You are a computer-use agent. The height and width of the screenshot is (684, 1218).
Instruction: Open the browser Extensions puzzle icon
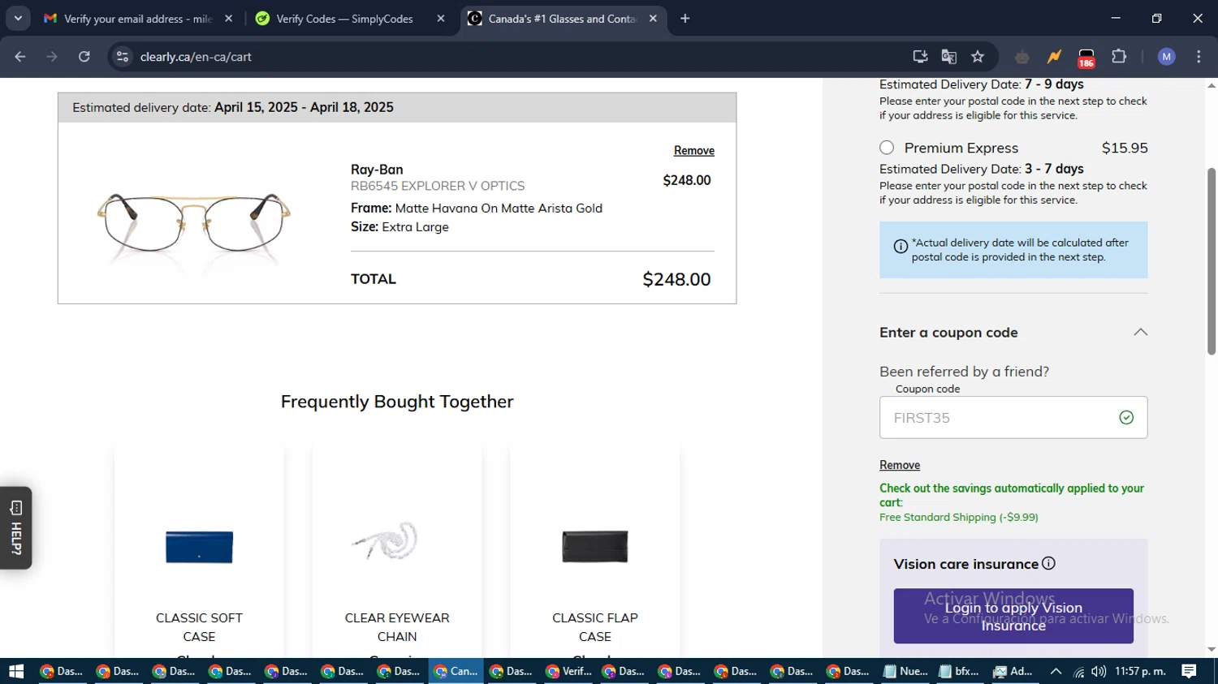tap(1119, 57)
